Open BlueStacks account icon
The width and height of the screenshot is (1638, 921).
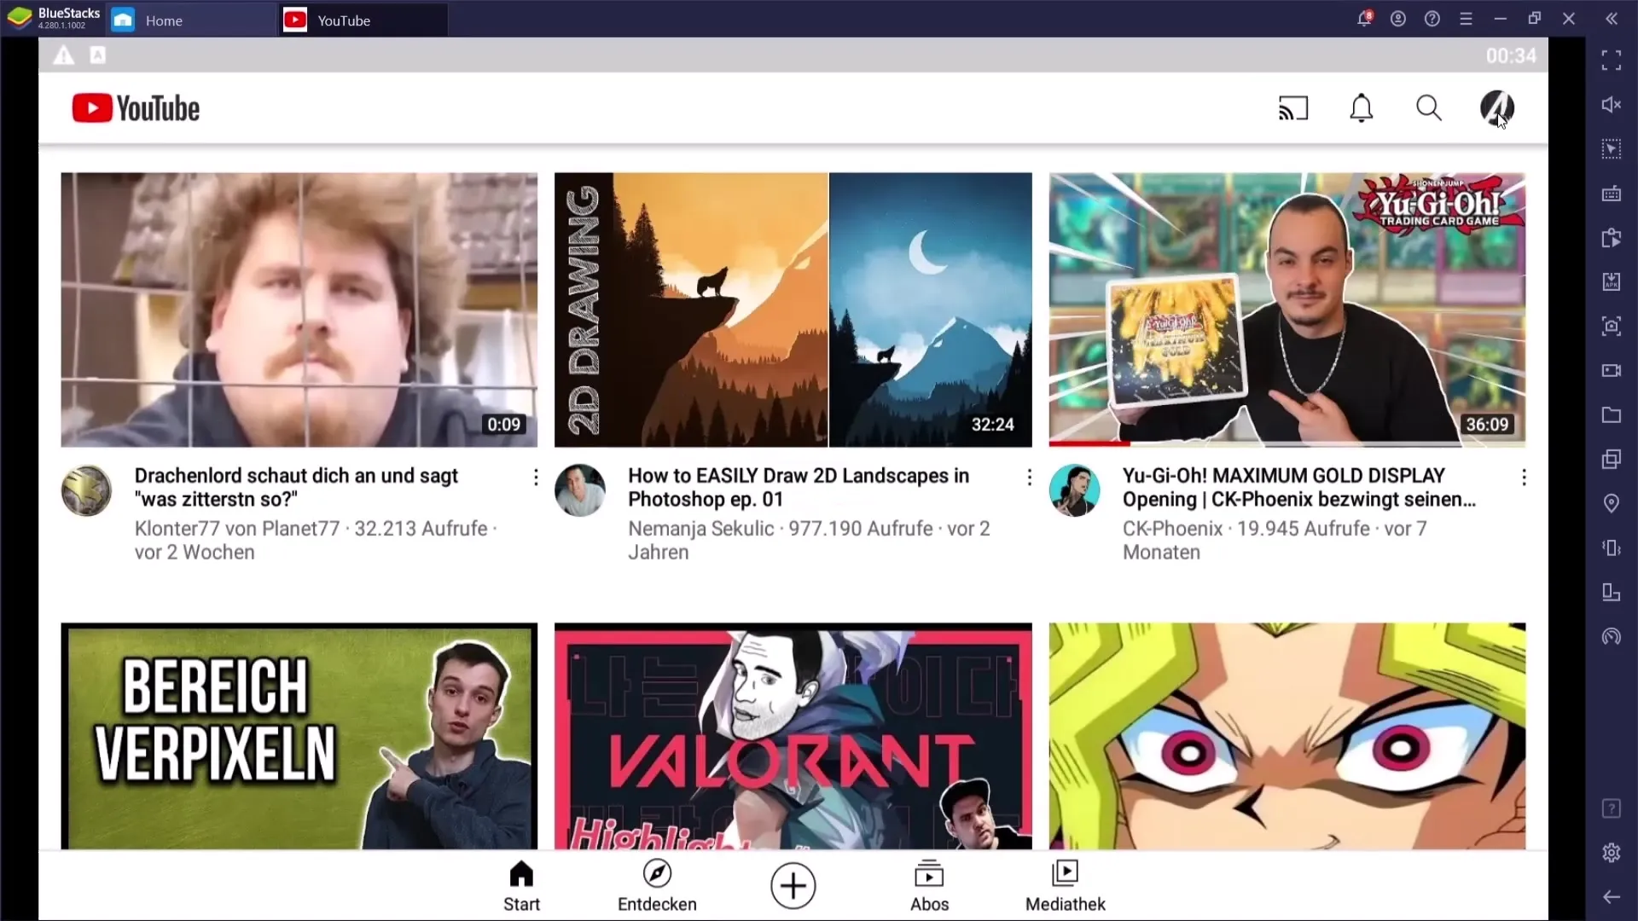pyautogui.click(x=1398, y=18)
